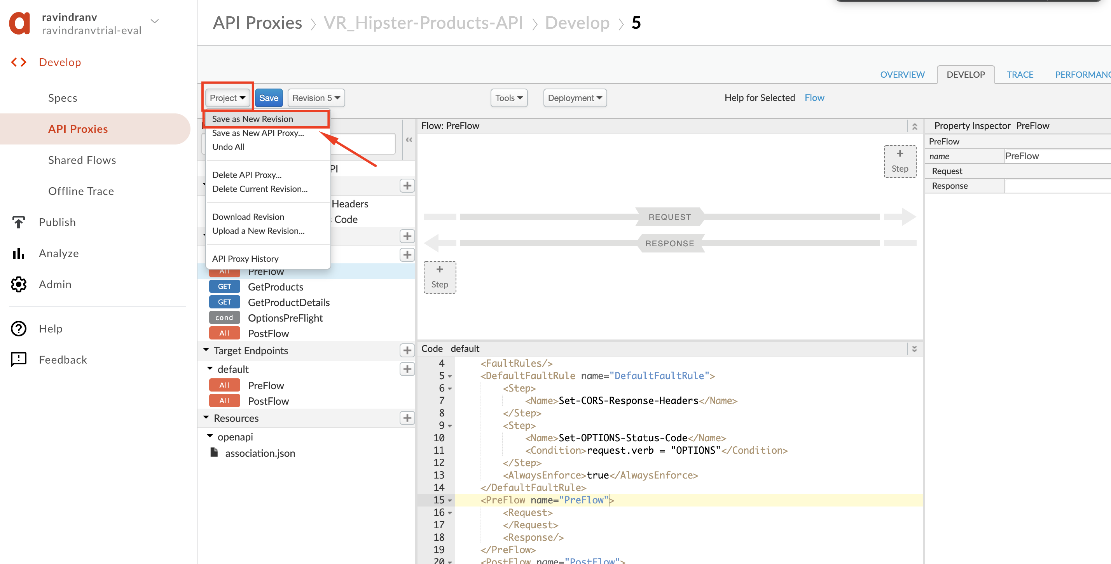Switch to the OVERVIEW tab
The height and width of the screenshot is (564, 1111).
(902, 75)
